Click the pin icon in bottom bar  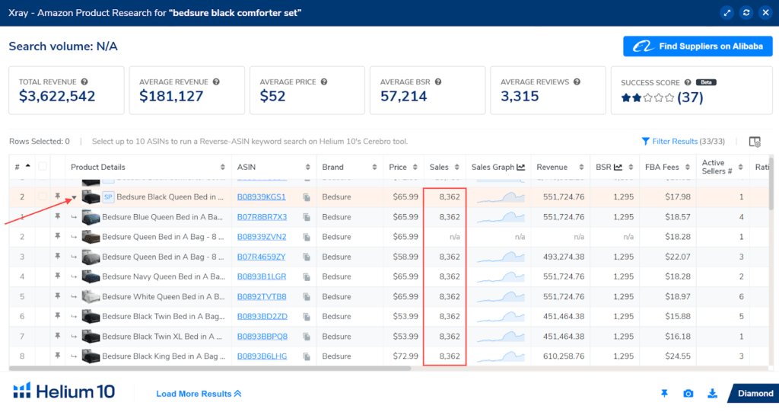[x=664, y=393]
